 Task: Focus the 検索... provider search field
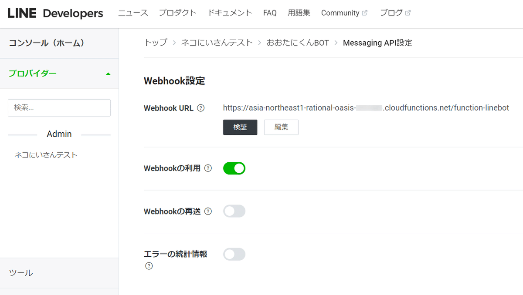pyautogui.click(x=59, y=107)
